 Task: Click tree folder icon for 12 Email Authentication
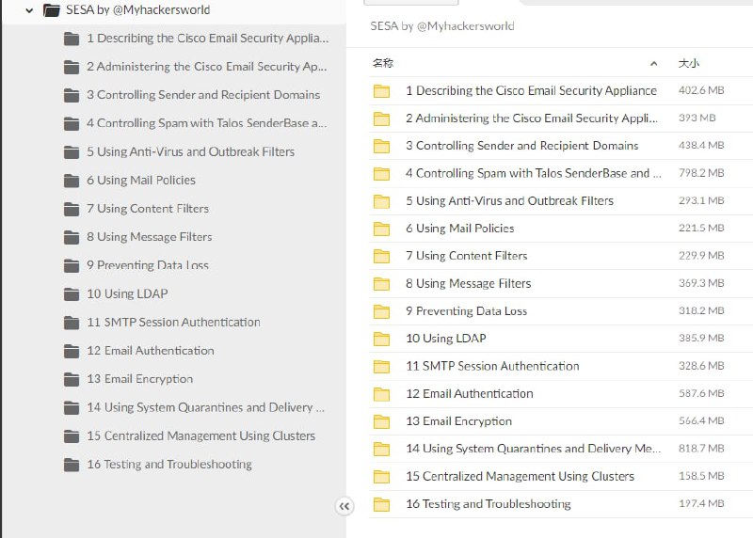(x=72, y=351)
